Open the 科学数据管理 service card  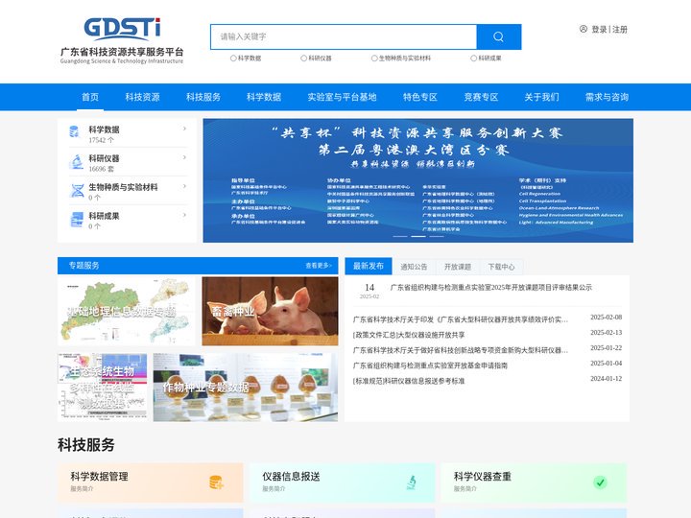(x=151, y=483)
